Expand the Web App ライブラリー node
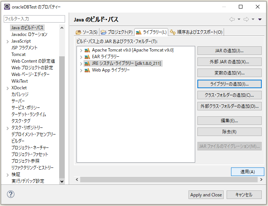 (x=81, y=70)
